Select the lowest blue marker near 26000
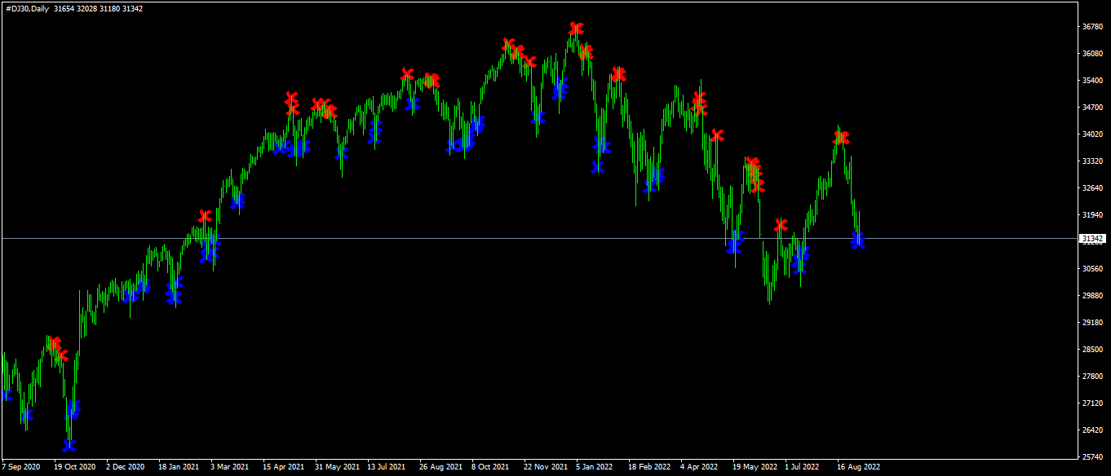This screenshot has width=1111, height=476. 69,446
